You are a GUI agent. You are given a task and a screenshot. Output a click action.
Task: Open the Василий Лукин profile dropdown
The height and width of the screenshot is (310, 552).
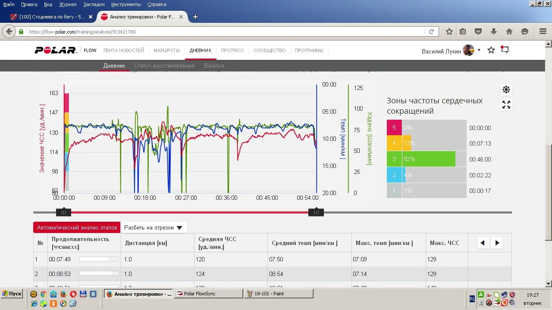tap(479, 50)
